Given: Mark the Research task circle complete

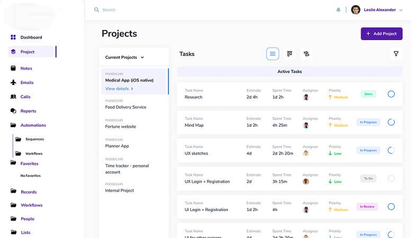Looking at the screenshot, I should pos(391,94).
